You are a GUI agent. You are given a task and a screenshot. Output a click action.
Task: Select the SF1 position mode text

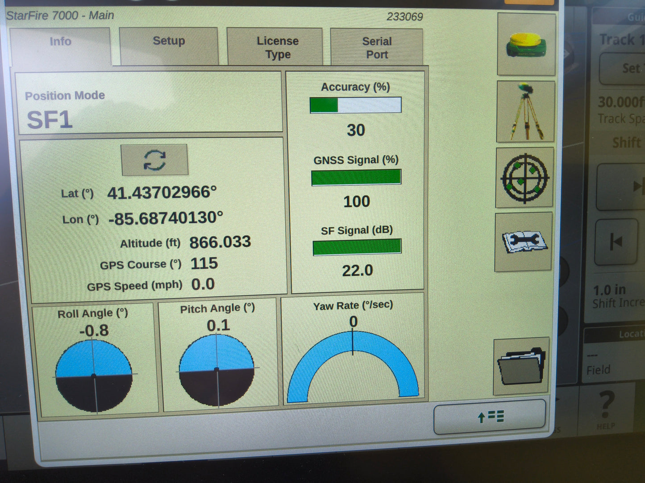coord(50,120)
